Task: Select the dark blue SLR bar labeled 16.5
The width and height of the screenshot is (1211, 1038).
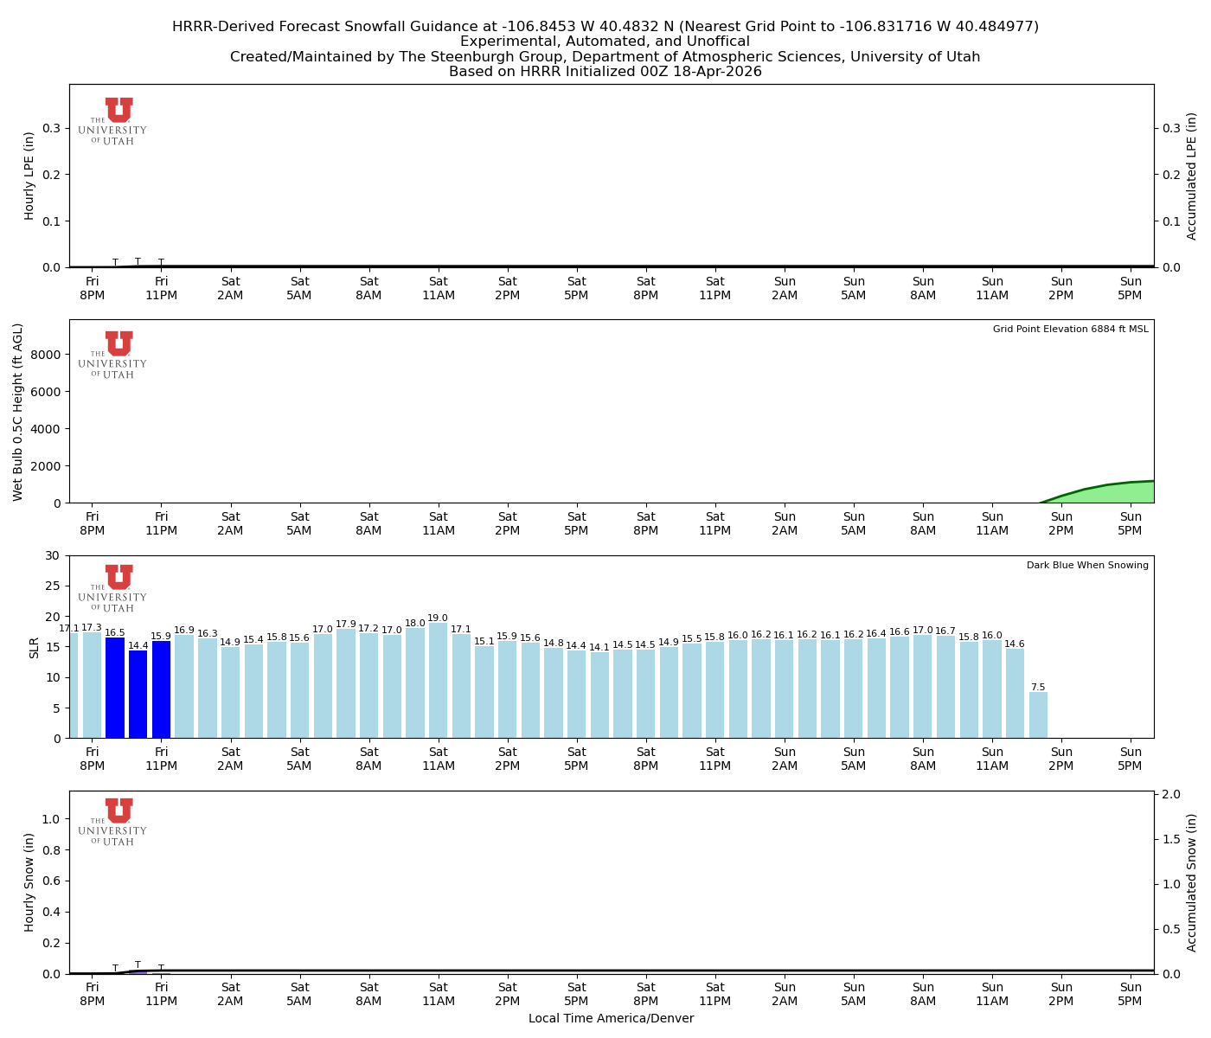Action: point(115,688)
